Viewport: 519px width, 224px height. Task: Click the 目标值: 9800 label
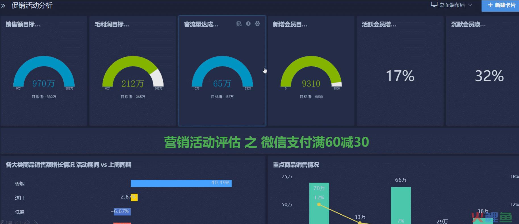[x=311, y=97]
